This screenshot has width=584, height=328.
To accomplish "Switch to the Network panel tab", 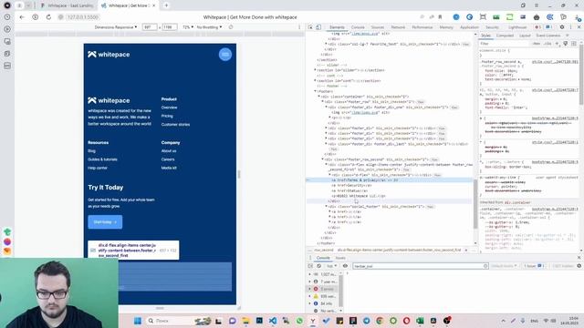I will pos(398,27).
